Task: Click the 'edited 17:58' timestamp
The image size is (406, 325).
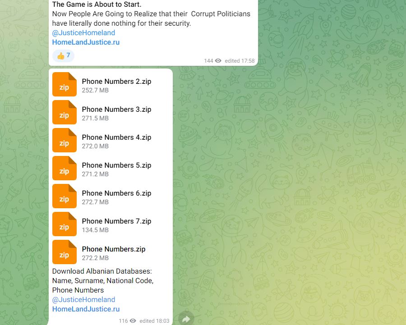Action: 240,61
